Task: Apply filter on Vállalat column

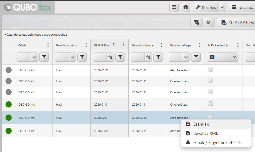Action: (x=44, y=57)
